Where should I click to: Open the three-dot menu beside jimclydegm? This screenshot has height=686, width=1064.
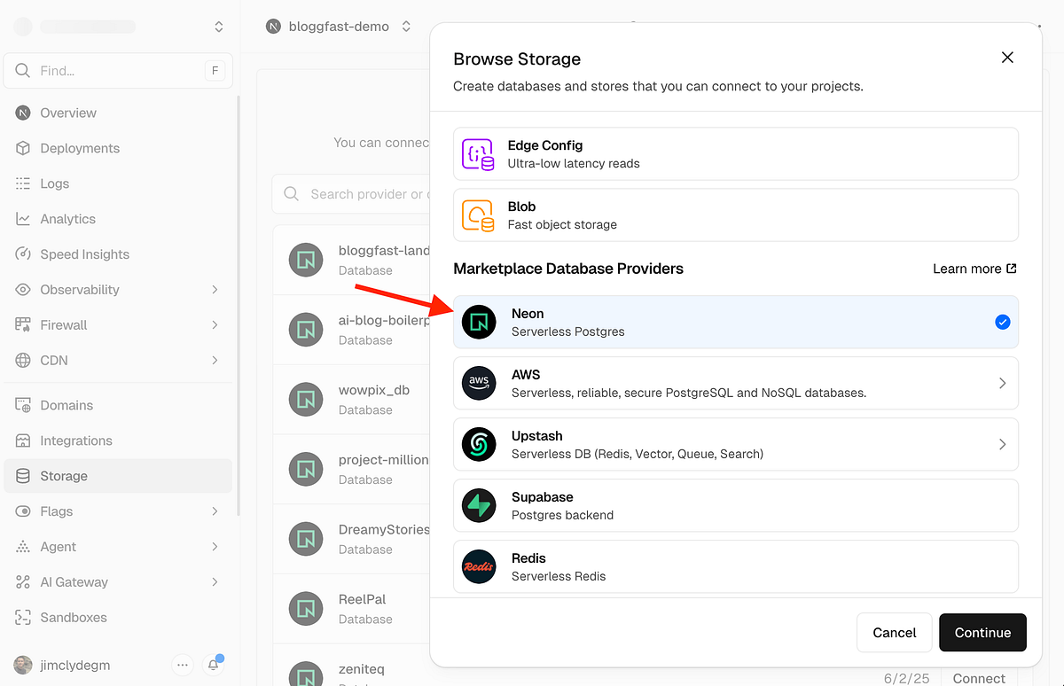(182, 665)
